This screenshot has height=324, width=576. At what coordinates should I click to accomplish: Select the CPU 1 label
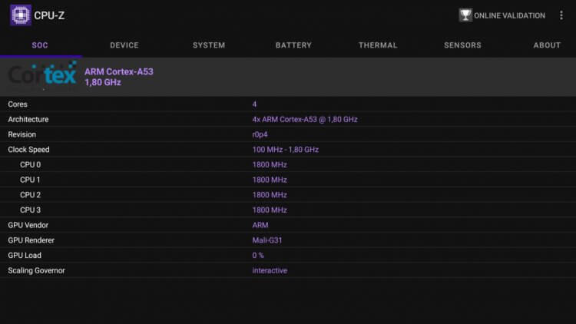point(30,180)
